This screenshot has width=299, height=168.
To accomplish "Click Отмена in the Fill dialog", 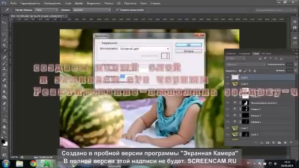I will [x=189, y=51].
